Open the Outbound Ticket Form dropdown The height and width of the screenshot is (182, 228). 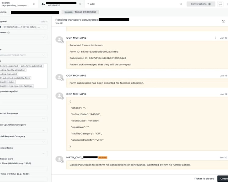(23, 55)
